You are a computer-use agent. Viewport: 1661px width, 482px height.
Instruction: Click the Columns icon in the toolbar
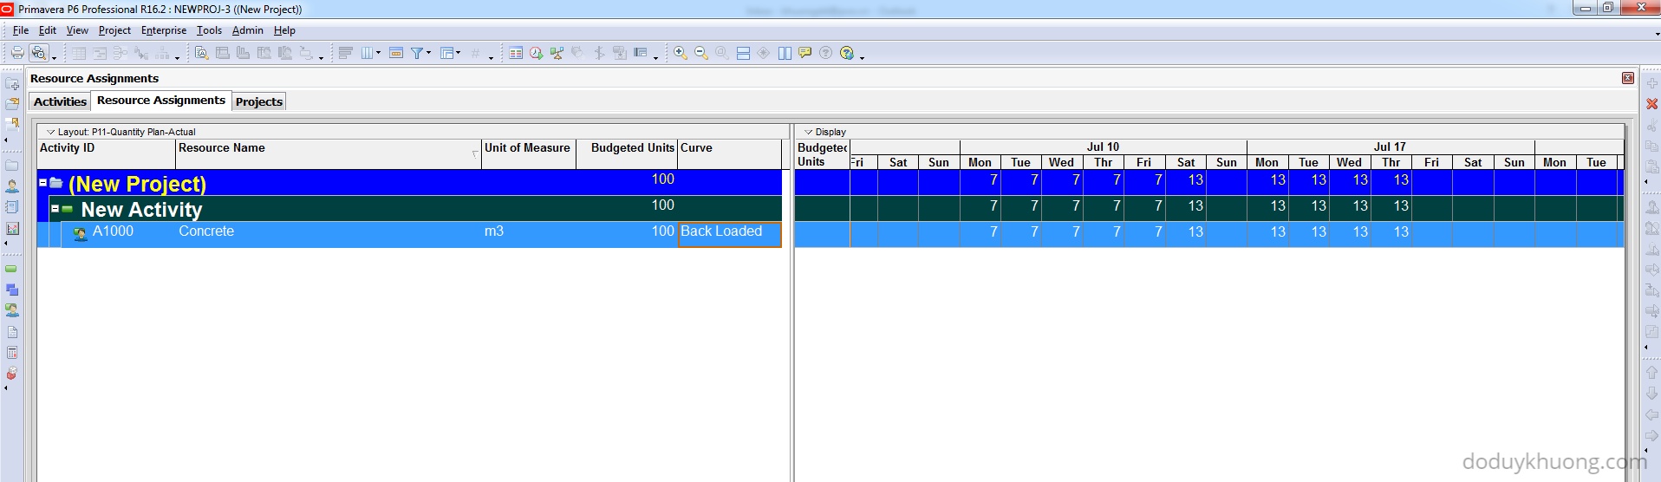[x=368, y=53]
